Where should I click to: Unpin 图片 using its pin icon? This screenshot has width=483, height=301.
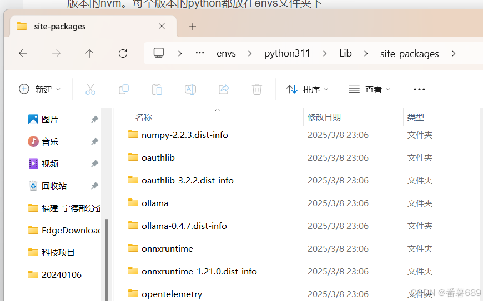tap(94, 119)
